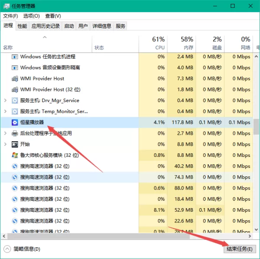Image resolution: width=260 pixels, height=259 pixels.
Task: Switch to the 应用历史记录 tab
Action: click(x=45, y=26)
